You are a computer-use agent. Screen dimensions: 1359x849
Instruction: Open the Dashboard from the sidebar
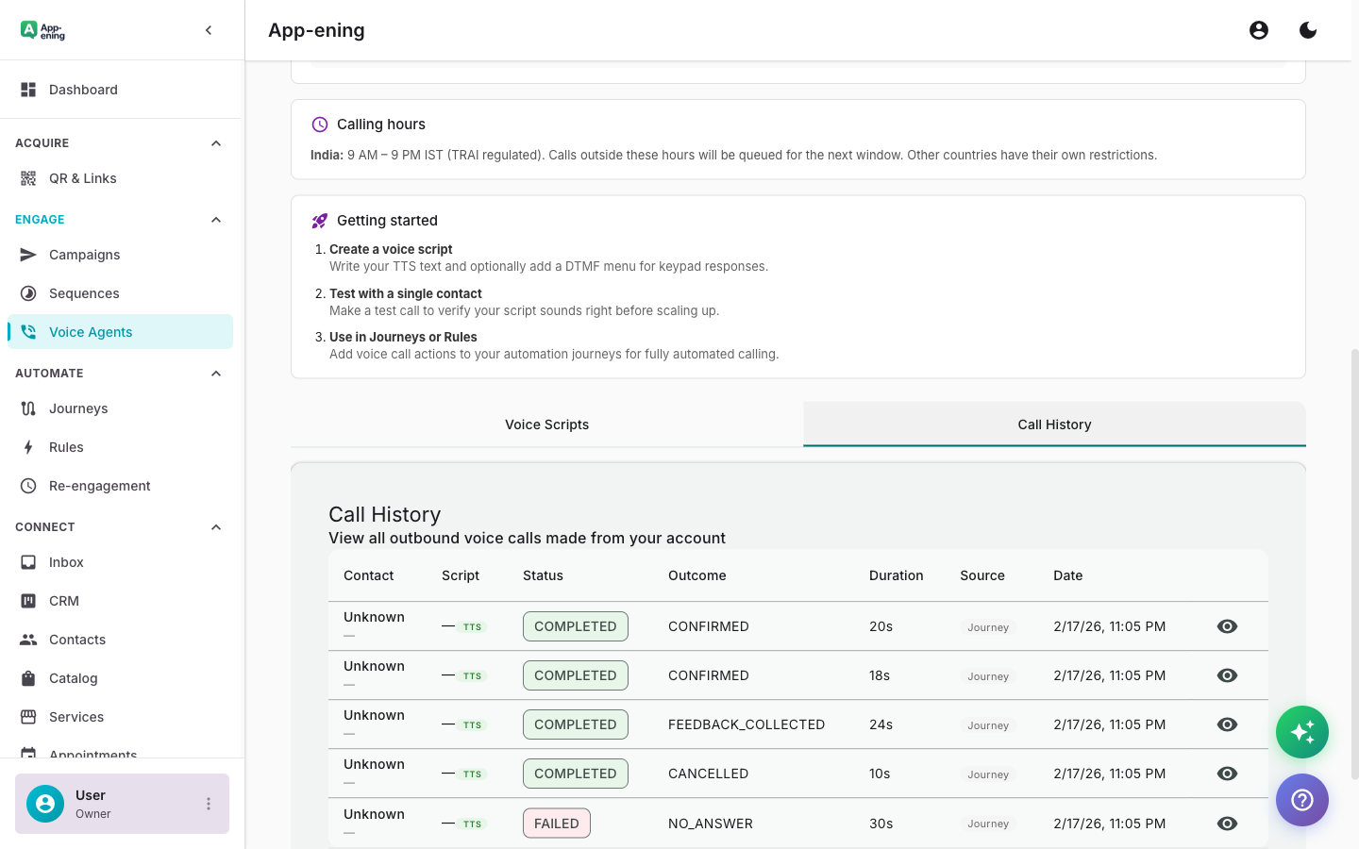point(83,89)
